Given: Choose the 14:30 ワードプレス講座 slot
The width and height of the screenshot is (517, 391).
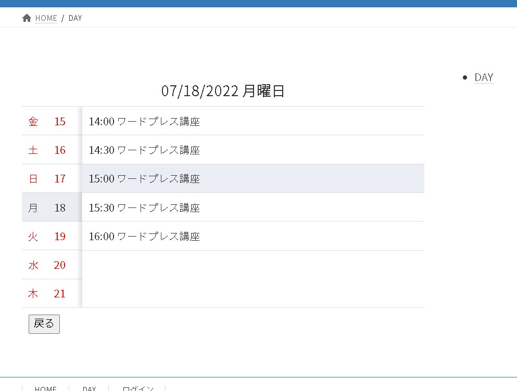Looking at the screenshot, I should (x=144, y=150).
